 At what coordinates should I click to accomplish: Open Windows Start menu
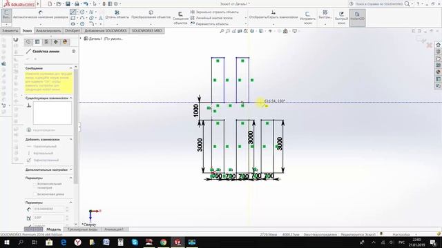click(x=6, y=242)
